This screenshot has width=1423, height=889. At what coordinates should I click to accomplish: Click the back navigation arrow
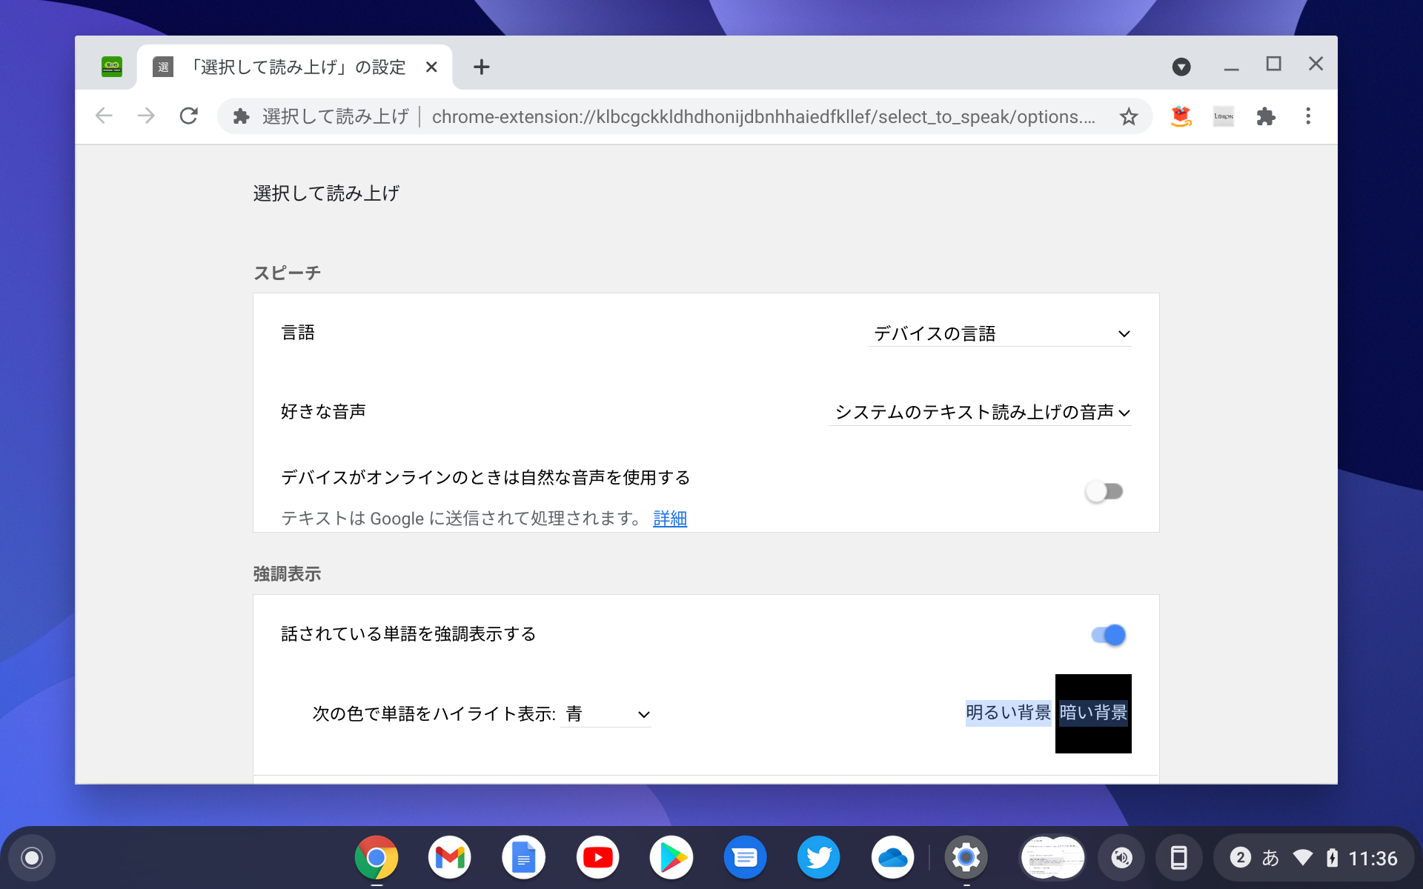pos(104,116)
